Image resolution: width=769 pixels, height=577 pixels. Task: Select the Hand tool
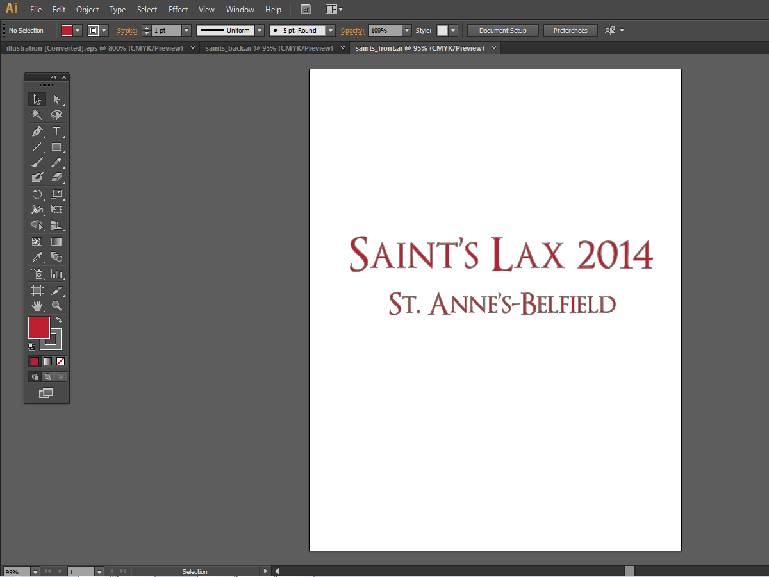[37, 306]
